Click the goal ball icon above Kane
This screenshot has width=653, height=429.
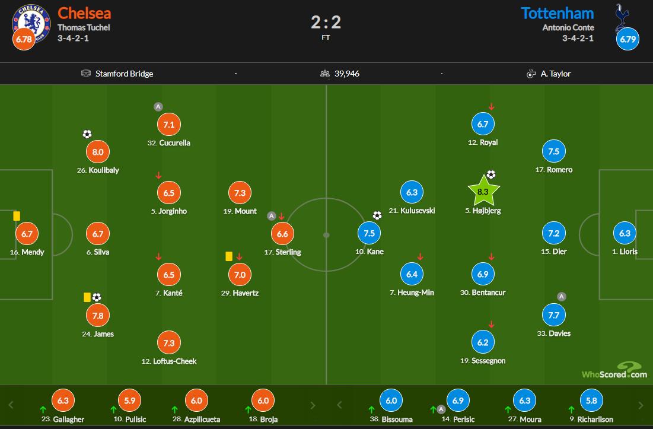[x=377, y=215]
